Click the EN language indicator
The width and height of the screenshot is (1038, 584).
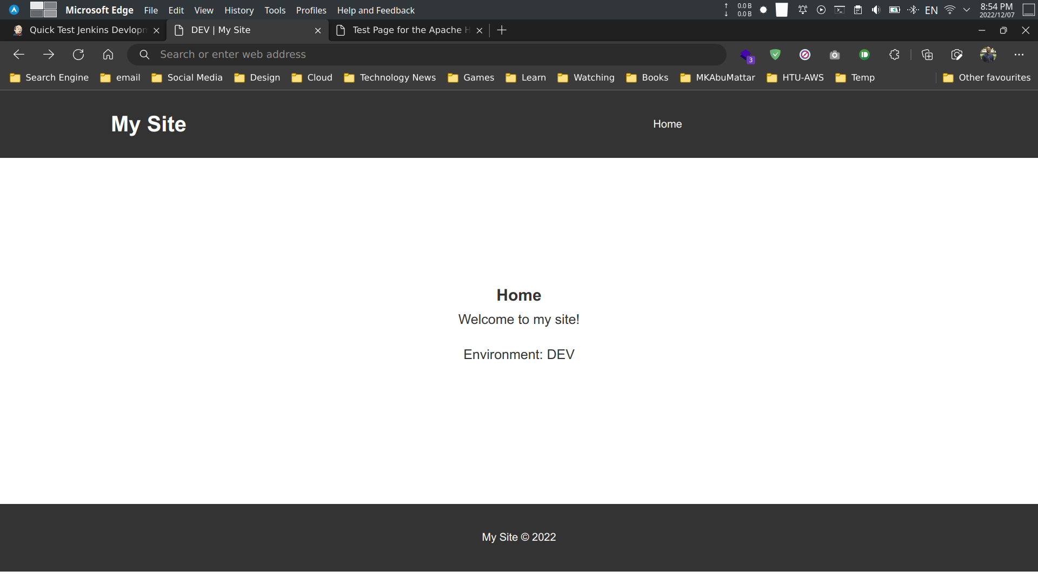(932, 10)
